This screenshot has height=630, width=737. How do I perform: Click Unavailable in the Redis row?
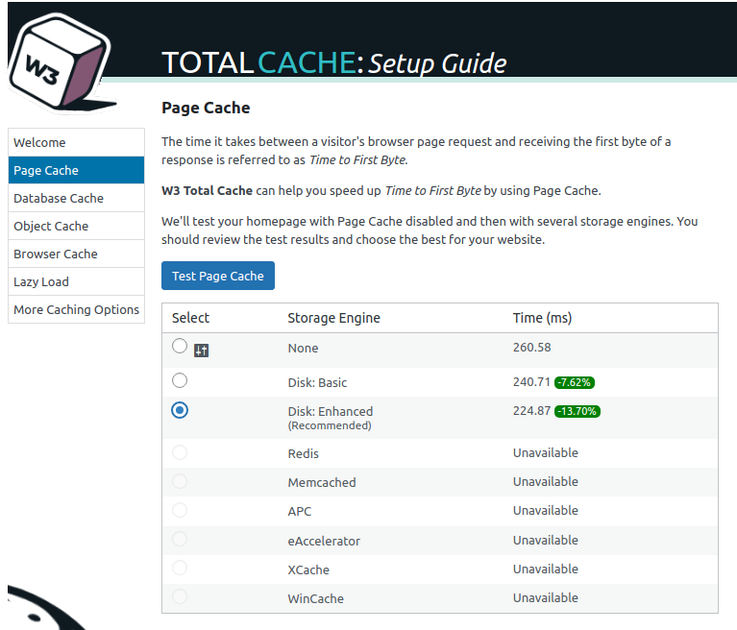tap(545, 453)
